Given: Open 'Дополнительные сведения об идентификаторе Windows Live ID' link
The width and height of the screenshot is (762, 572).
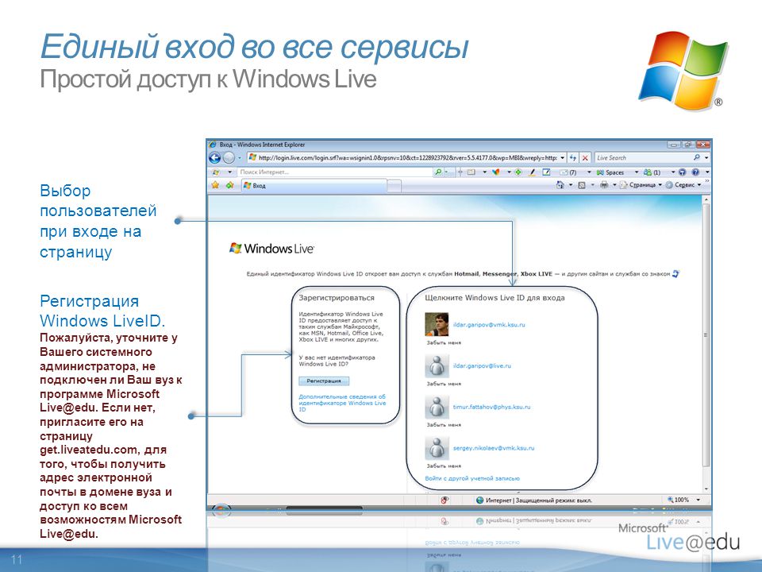Looking at the screenshot, I should [342, 403].
